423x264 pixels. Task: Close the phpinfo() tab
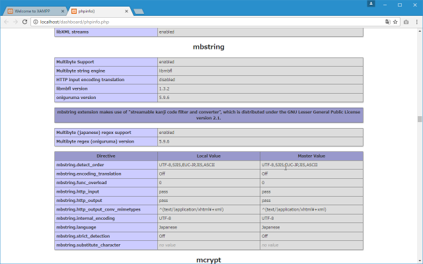tap(126, 11)
